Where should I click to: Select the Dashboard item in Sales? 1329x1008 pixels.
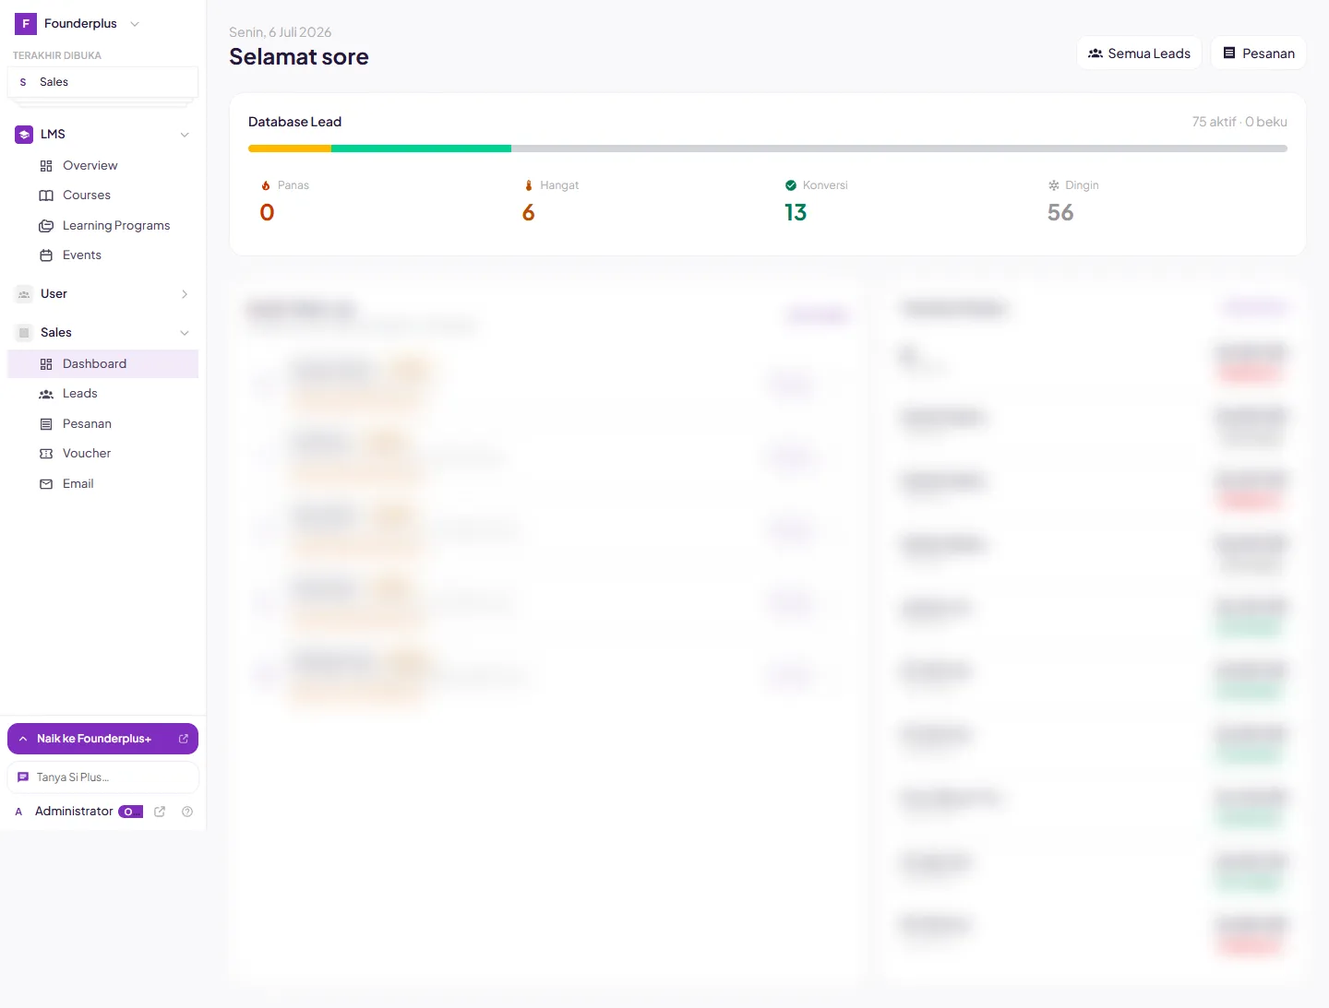click(x=102, y=364)
